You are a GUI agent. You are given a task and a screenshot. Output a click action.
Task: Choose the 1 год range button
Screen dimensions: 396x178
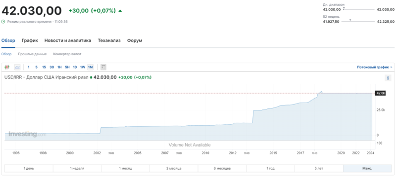(270, 169)
